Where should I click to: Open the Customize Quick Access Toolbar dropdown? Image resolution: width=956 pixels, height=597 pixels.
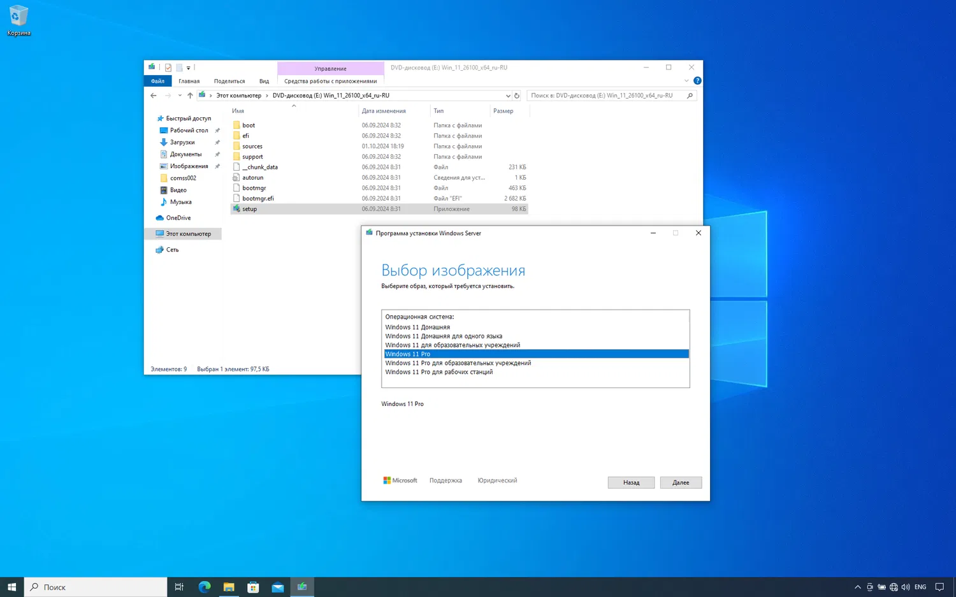tap(188, 68)
